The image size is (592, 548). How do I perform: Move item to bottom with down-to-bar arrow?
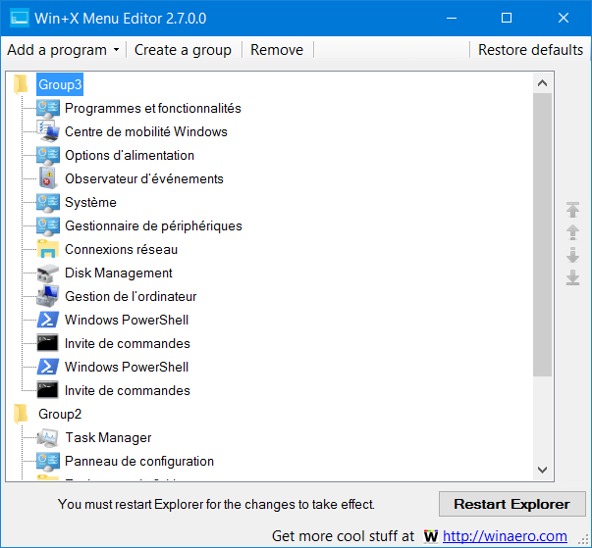point(572,277)
